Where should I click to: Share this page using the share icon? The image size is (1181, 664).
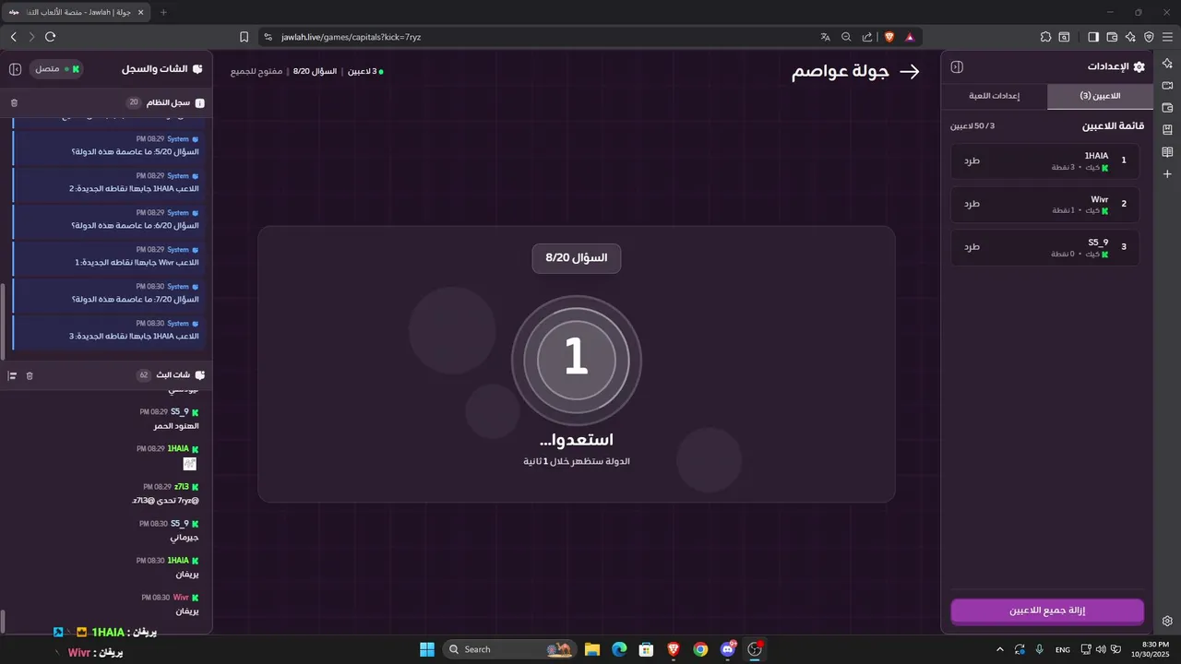point(867,37)
